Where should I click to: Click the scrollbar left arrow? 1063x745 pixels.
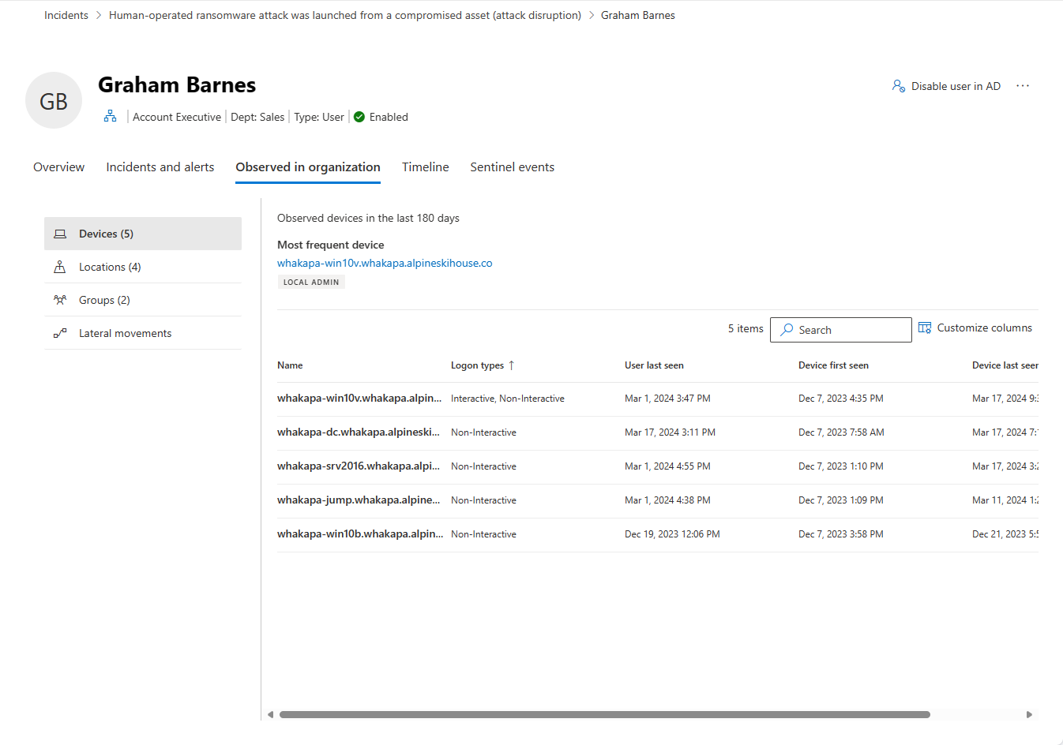(270, 715)
